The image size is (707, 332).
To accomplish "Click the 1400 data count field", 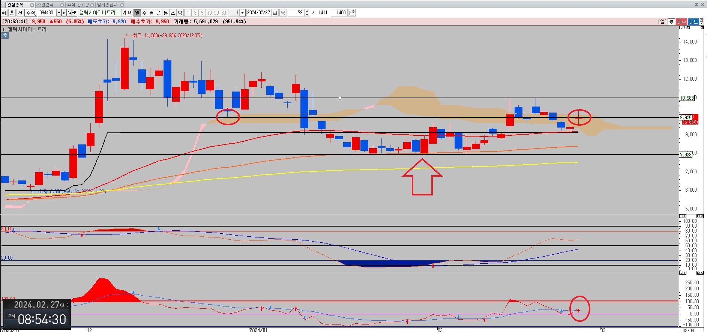I will click(x=339, y=13).
